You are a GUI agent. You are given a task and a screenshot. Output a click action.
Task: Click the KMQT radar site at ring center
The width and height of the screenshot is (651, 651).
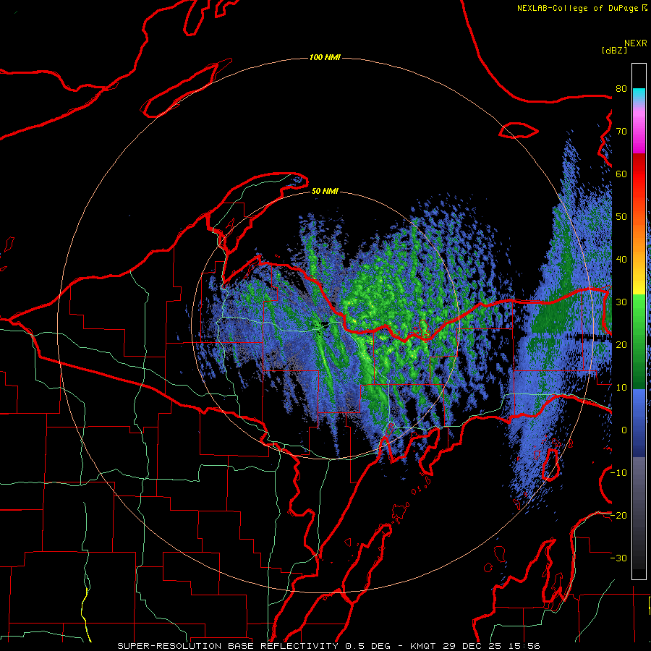pos(325,325)
